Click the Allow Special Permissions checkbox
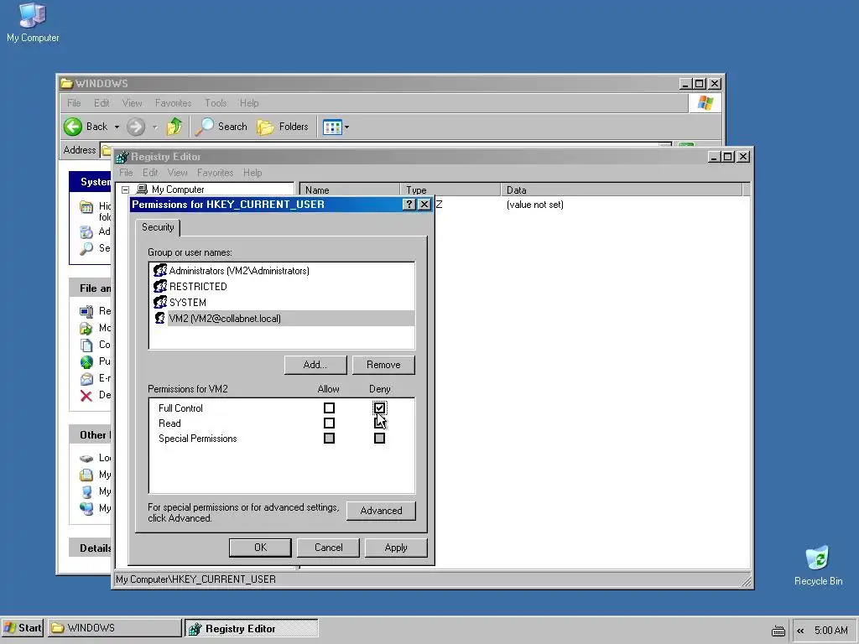This screenshot has height=644, width=859. pos(329,438)
